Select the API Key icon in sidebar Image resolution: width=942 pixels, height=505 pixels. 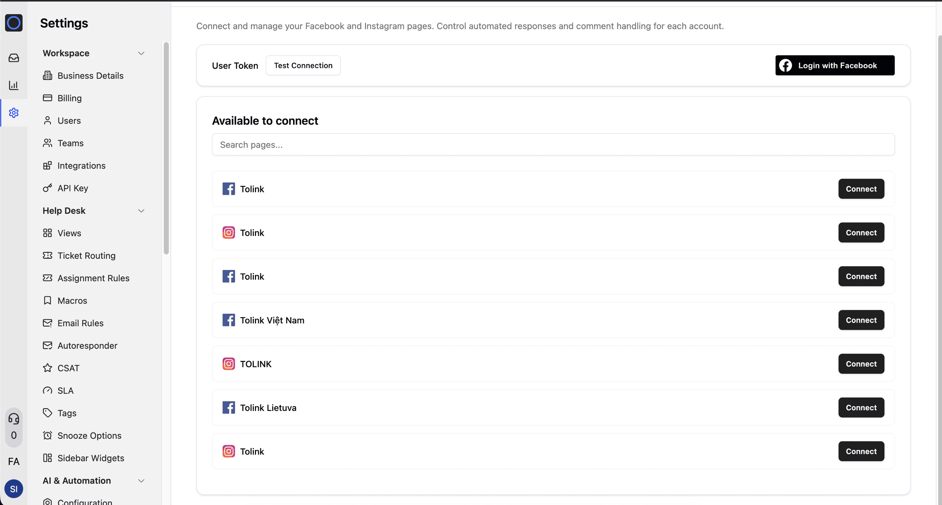[48, 188]
